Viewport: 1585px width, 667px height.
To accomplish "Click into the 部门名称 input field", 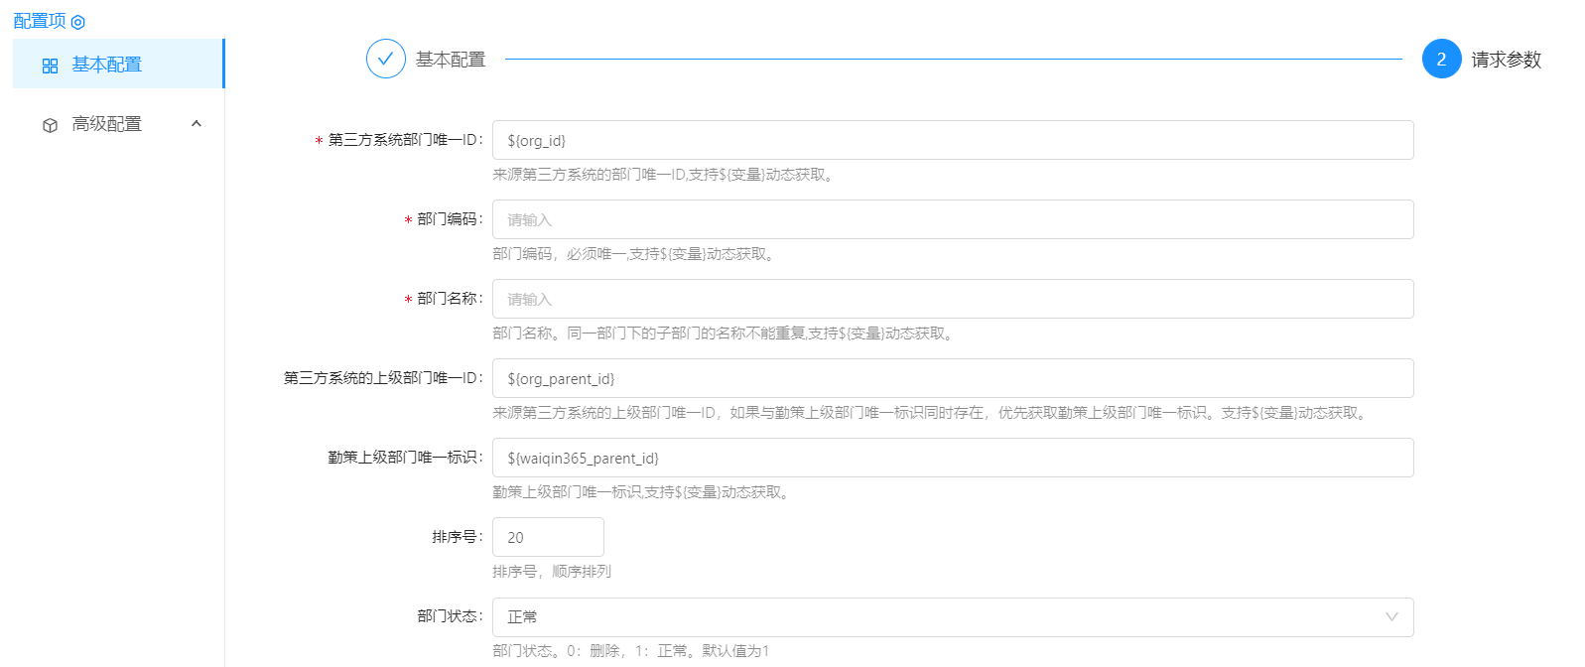I will coord(952,299).
